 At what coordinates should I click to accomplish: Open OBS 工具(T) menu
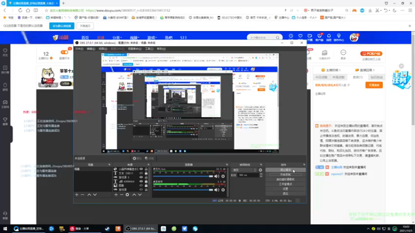pyautogui.click(x=149, y=49)
